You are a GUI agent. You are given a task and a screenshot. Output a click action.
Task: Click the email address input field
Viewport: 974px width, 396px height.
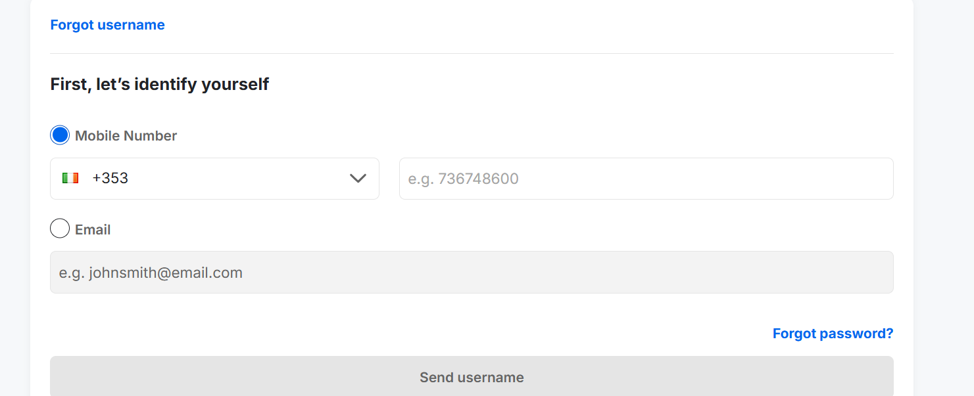(x=472, y=272)
